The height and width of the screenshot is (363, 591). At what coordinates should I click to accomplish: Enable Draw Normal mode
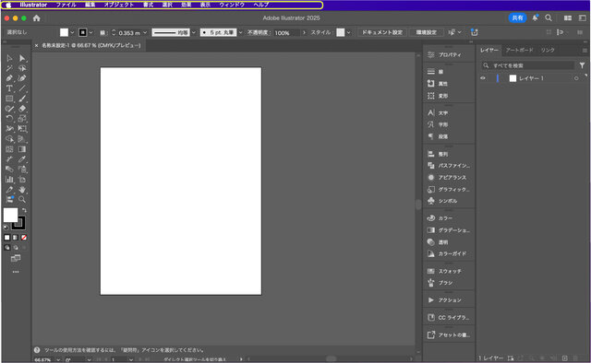tap(6, 248)
